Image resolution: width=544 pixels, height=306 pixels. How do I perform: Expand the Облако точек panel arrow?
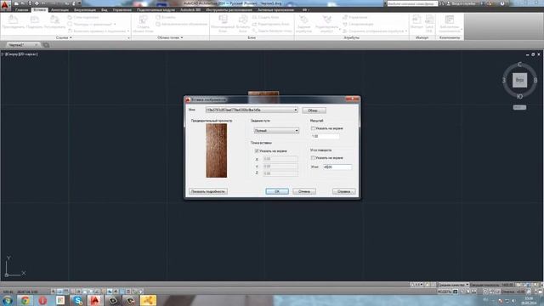tap(182, 37)
